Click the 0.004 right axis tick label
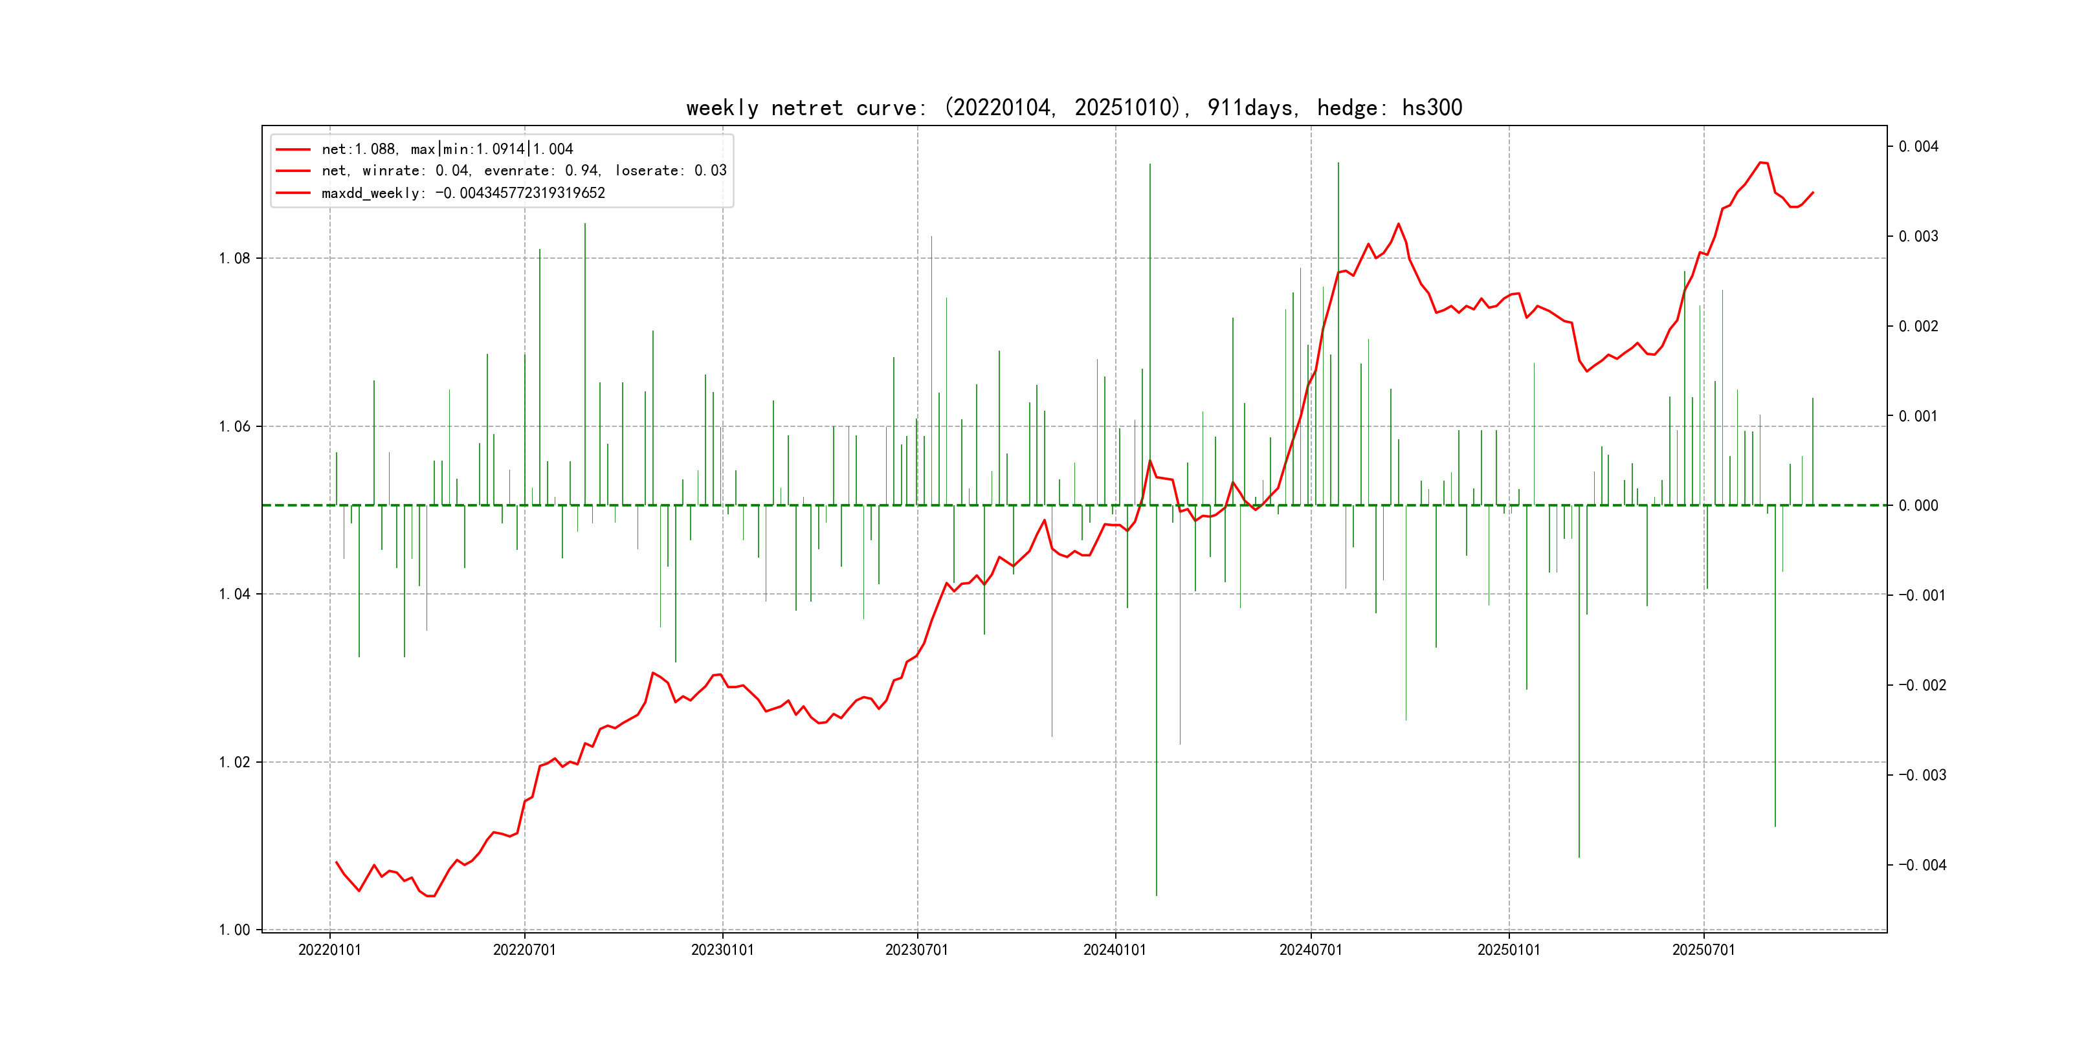The image size is (2097, 1048). (1919, 146)
